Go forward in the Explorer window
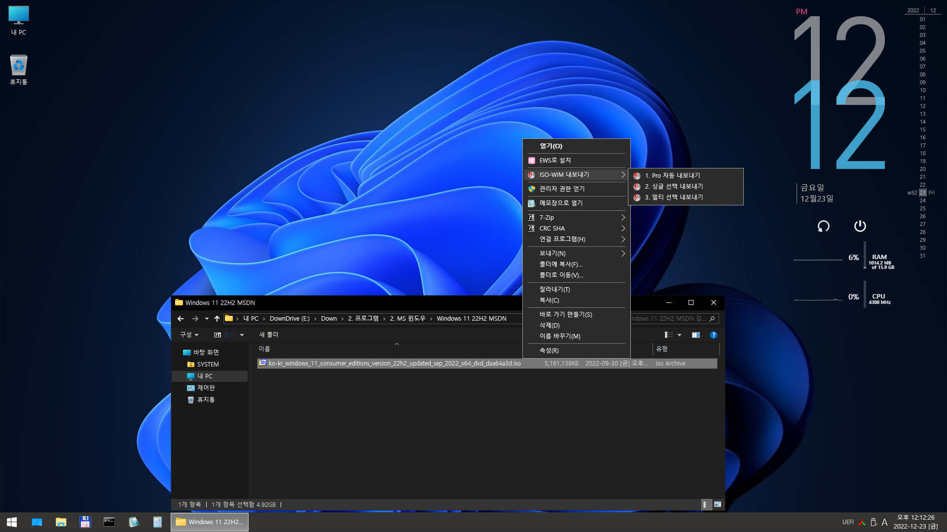 click(x=195, y=319)
